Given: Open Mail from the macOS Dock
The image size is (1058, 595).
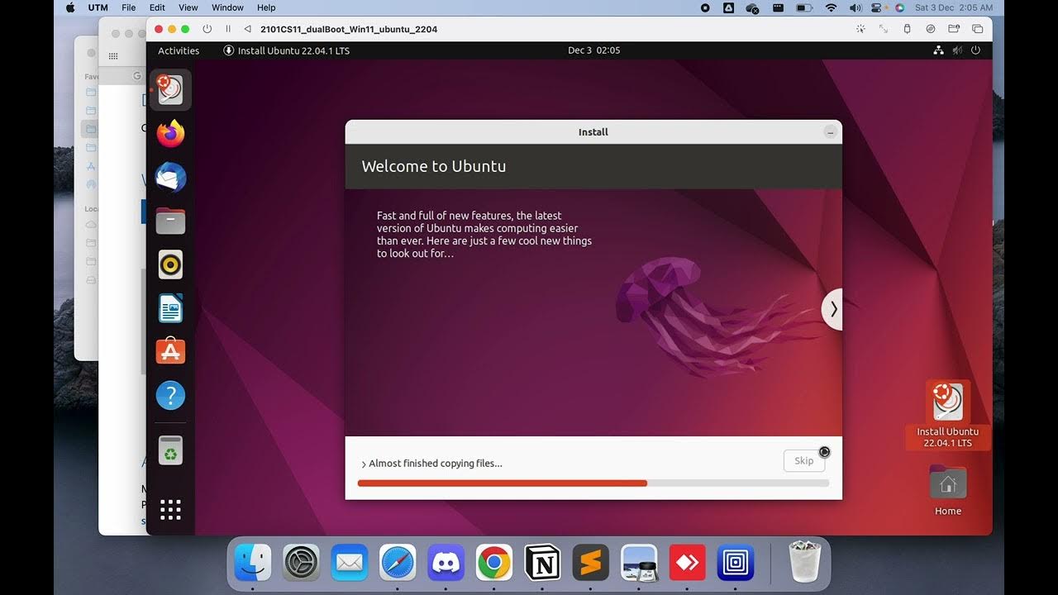Looking at the screenshot, I should click(349, 563).
